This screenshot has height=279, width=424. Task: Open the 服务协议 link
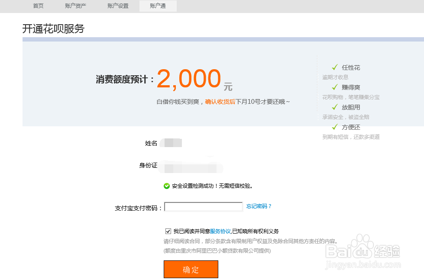(x=220, y=231)
